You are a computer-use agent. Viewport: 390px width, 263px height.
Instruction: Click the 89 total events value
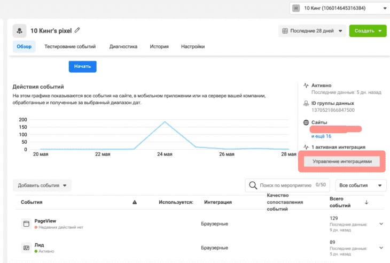pyautogui.click(x=332, y=242)
